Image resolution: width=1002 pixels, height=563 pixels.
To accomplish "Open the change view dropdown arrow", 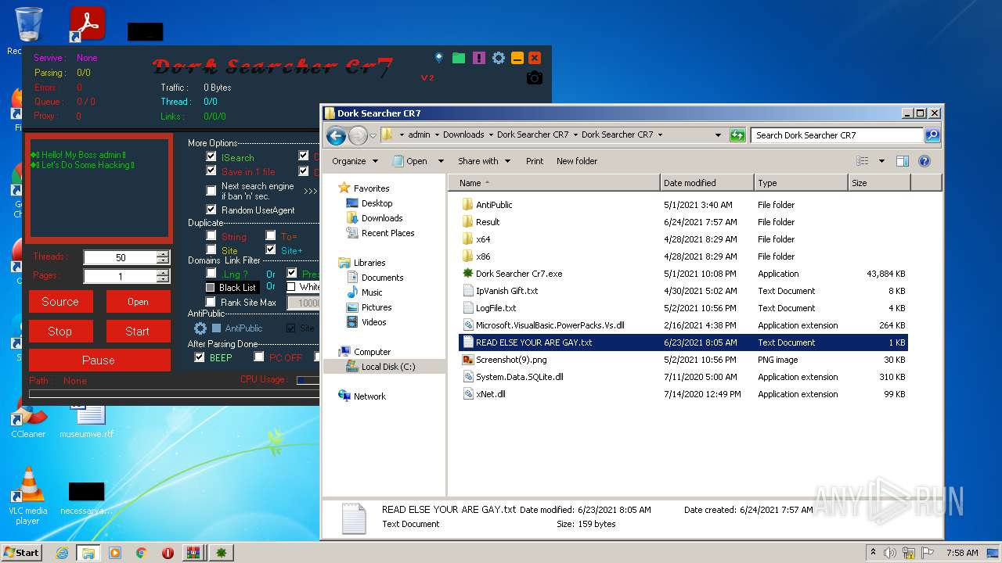I will [x=881, y=161].
